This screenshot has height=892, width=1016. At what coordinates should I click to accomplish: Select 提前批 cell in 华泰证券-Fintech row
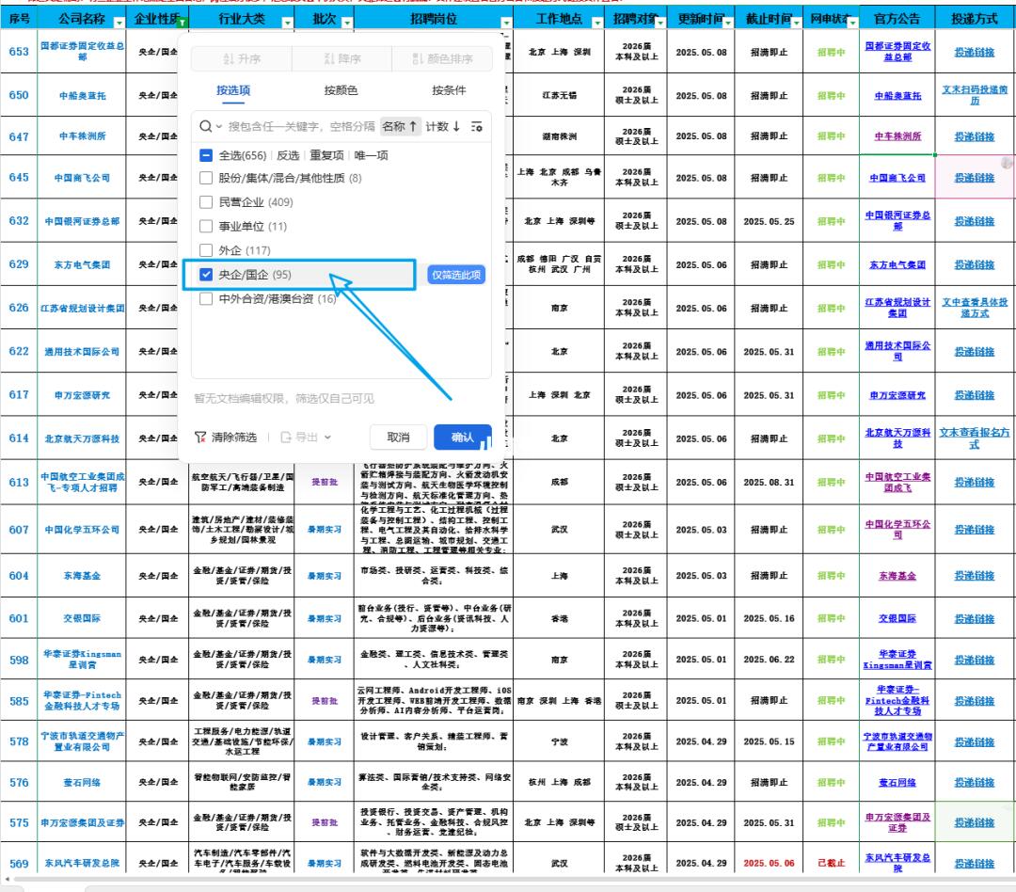[324, 701]
